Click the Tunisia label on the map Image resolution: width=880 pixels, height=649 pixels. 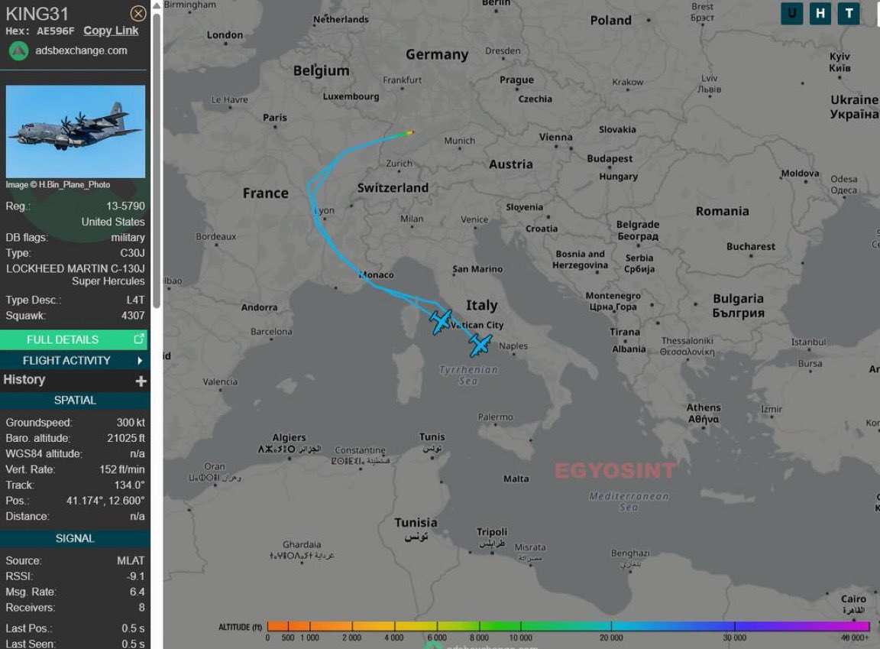[x=416, y=523]
